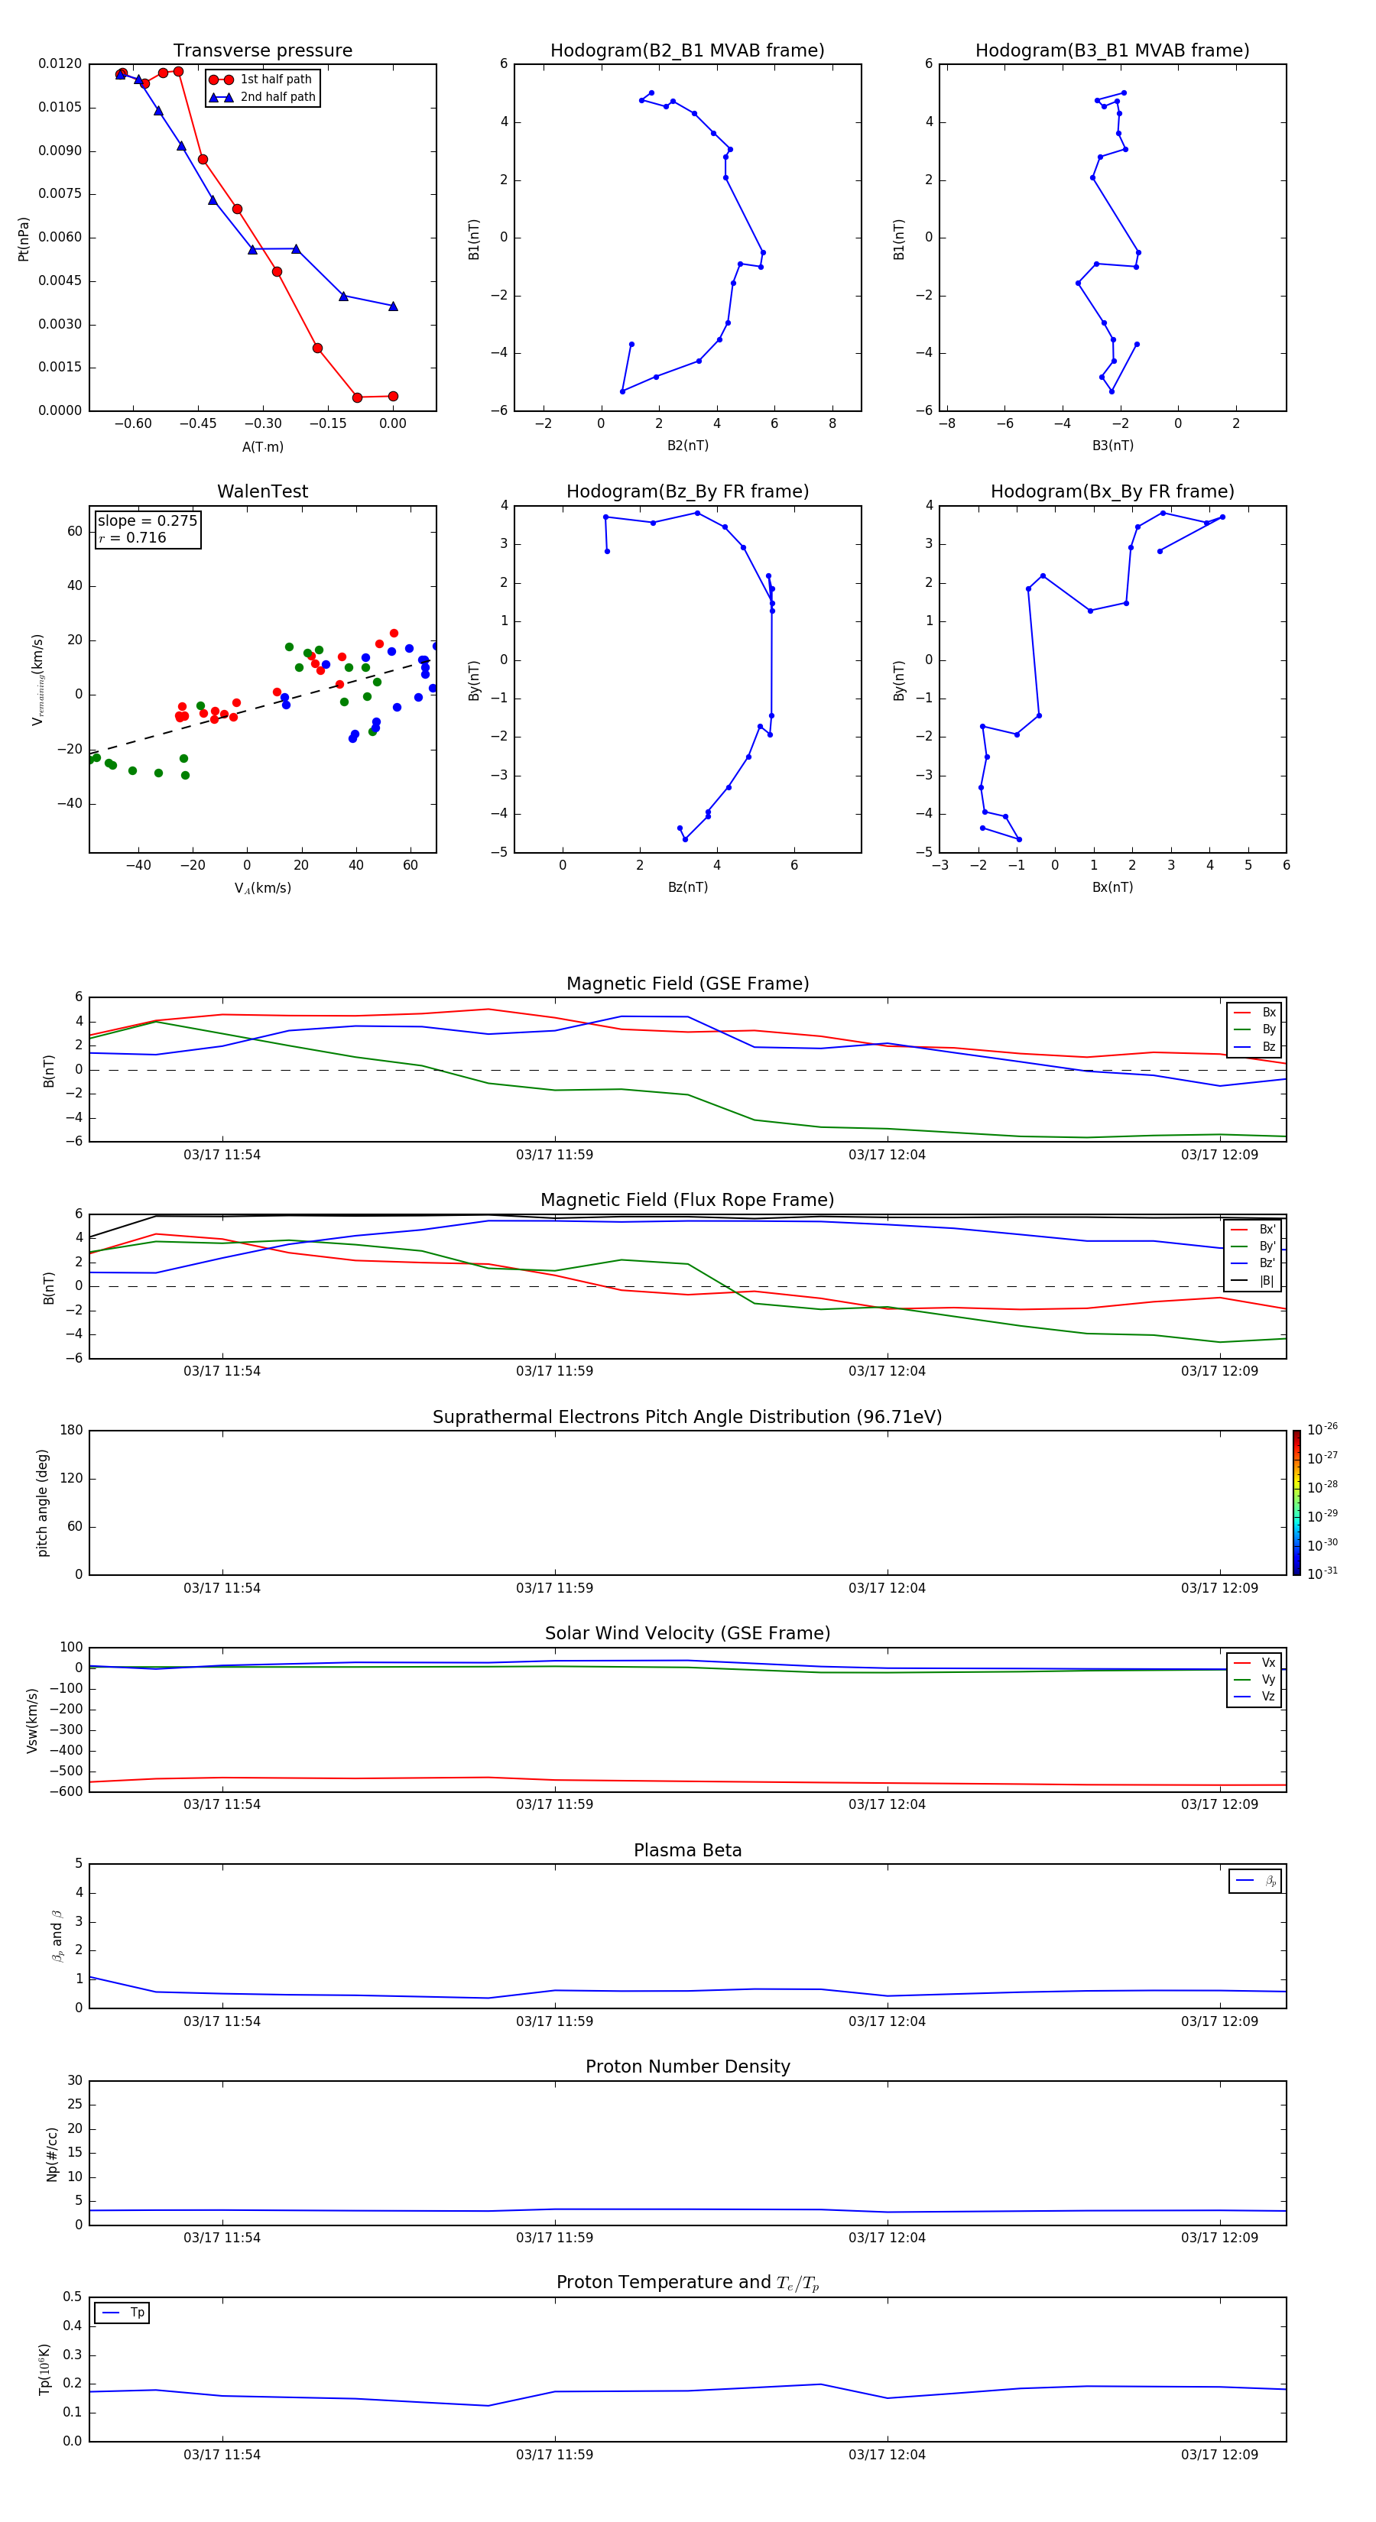Click the Bx' legend entry in Flux Rope plot

[1253, 1230]
